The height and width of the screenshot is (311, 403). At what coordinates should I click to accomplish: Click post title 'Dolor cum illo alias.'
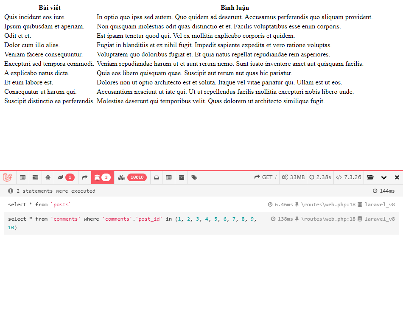[32, 45]
